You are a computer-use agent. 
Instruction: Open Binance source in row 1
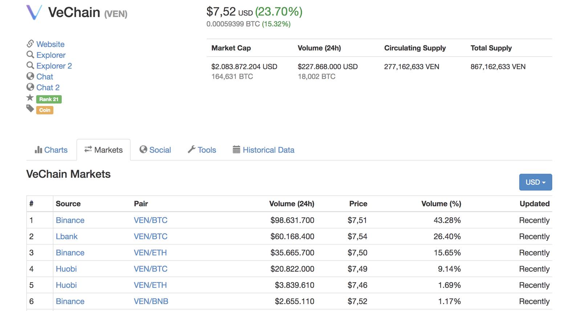[x=70, y=220]
